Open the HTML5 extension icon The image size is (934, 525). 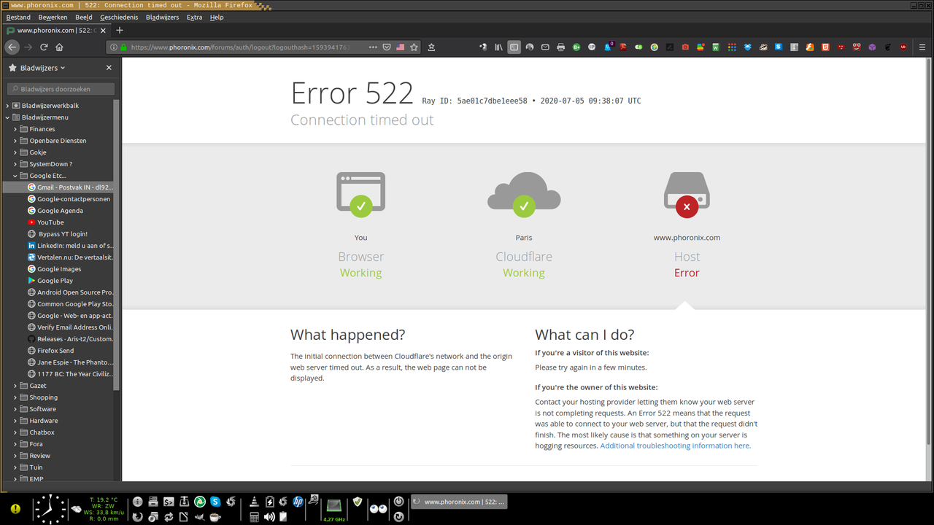[825, 47]
